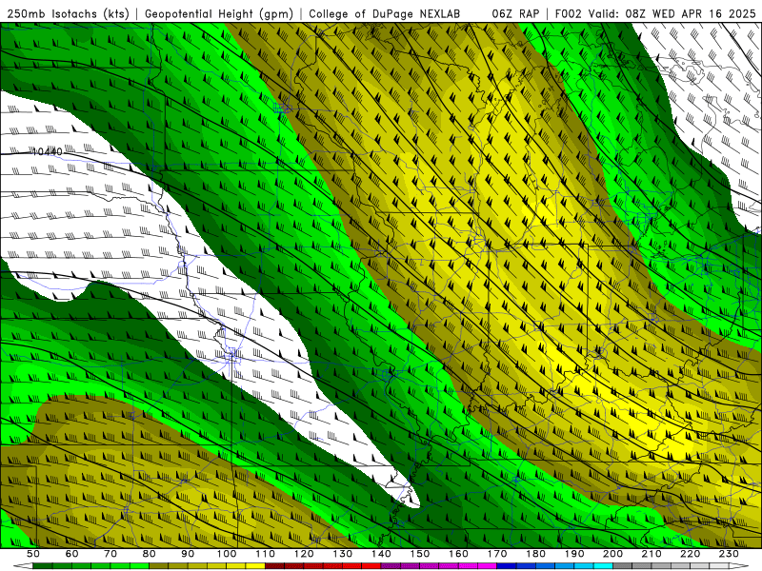Click the 210 scale value
The height and width of the screenshot is (571, 762).
652,554
